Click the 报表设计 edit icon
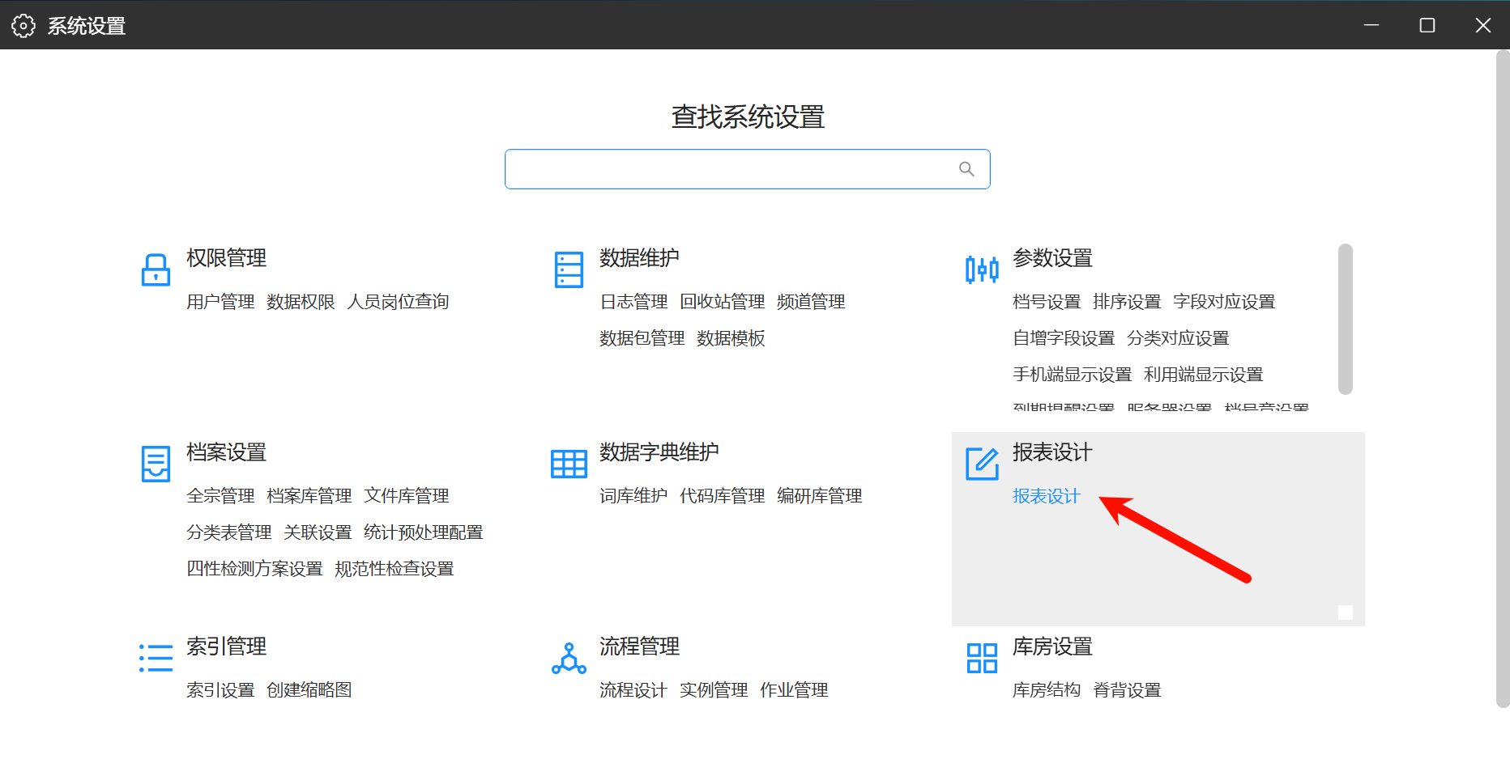This screenshot has width=1510, height=759. pyautogui.click(x=982, y=464)
